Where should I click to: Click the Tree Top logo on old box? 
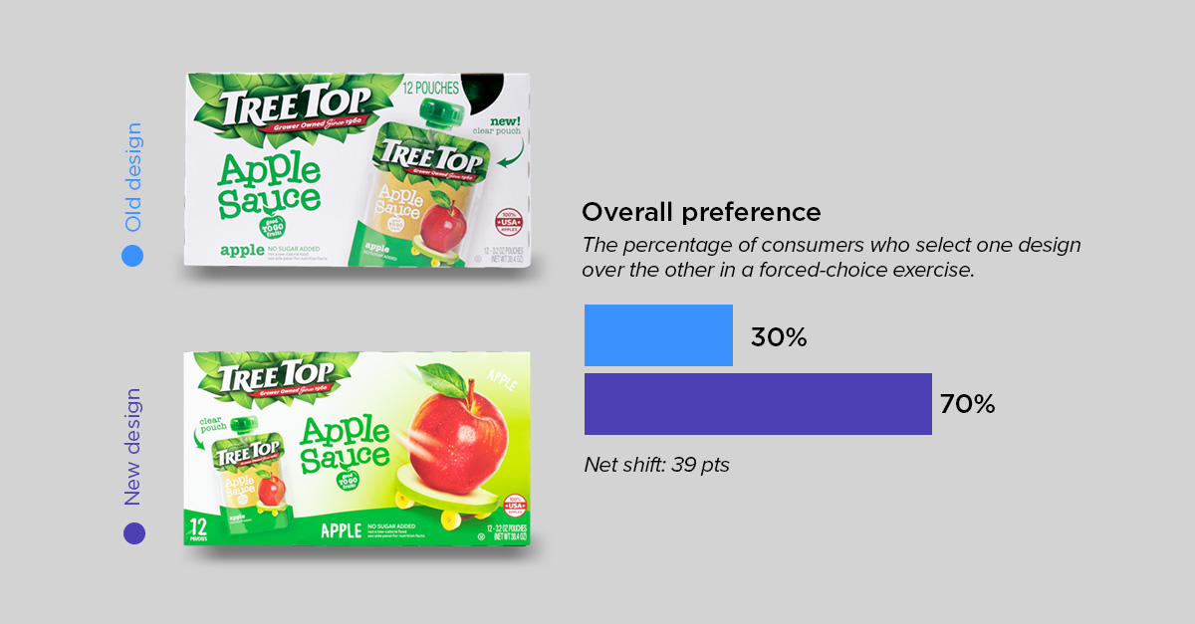(290, 107)
